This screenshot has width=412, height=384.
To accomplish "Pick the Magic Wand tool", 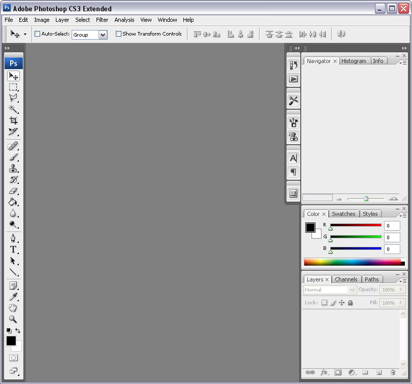I will [13, 109].
